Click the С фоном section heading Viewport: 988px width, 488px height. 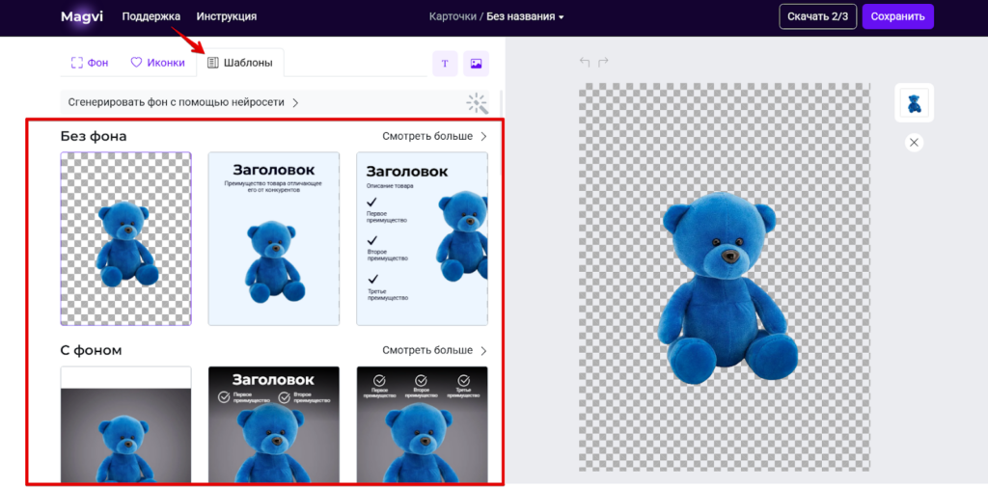click(91, 350)
